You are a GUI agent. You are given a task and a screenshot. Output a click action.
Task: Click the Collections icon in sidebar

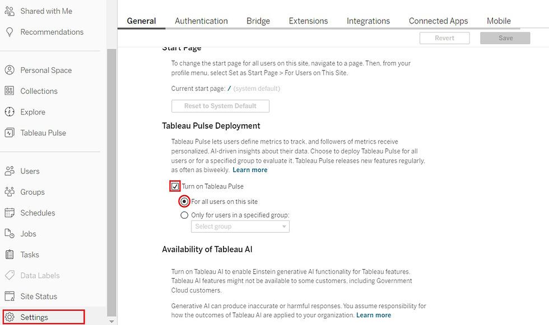(x=10, y=91)
